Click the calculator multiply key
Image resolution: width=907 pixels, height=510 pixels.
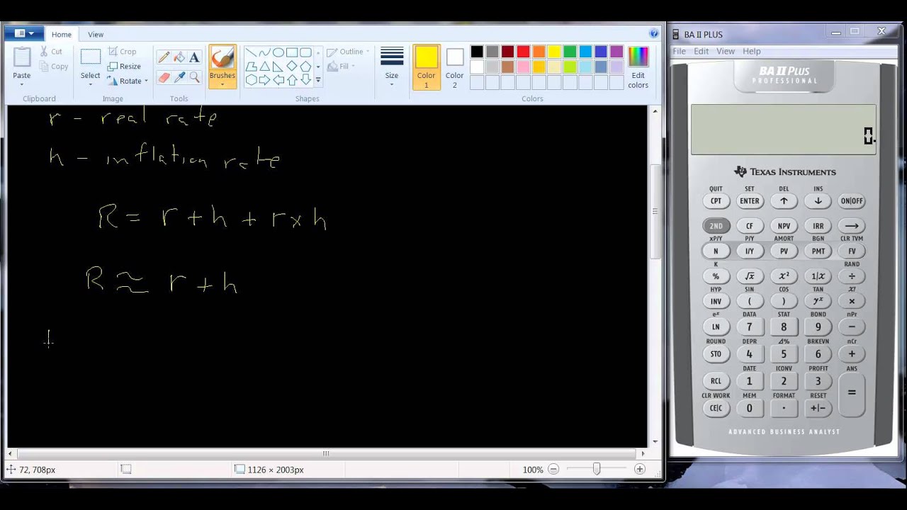[x=852, y=301]
